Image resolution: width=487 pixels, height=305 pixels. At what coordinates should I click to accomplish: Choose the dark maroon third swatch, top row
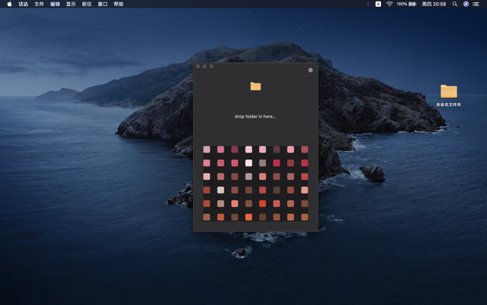(235, 149)
